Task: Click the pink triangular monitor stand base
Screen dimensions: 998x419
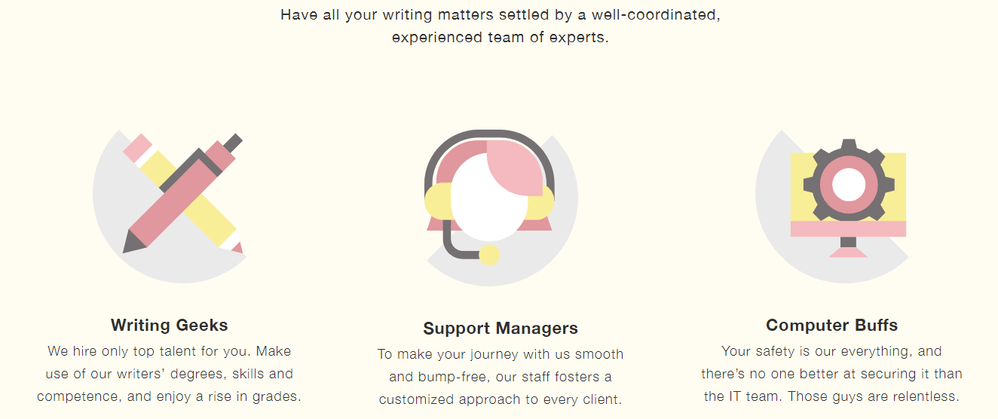Action: [848, 252]
